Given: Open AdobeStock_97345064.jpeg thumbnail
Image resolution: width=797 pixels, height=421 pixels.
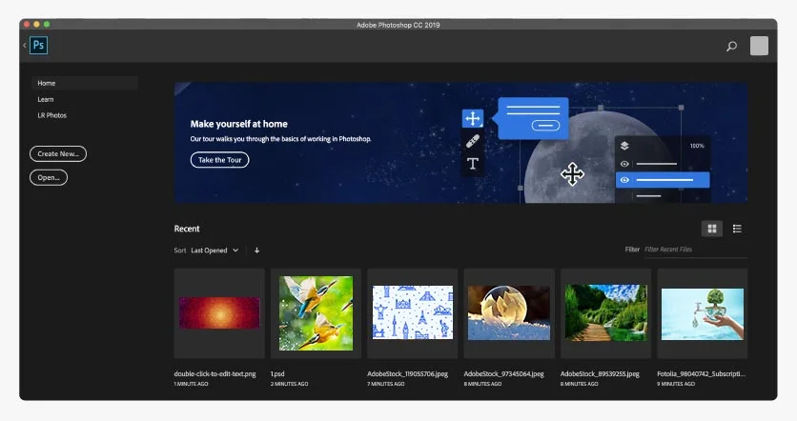Looking at the screenshot, I should click(509, 313).
